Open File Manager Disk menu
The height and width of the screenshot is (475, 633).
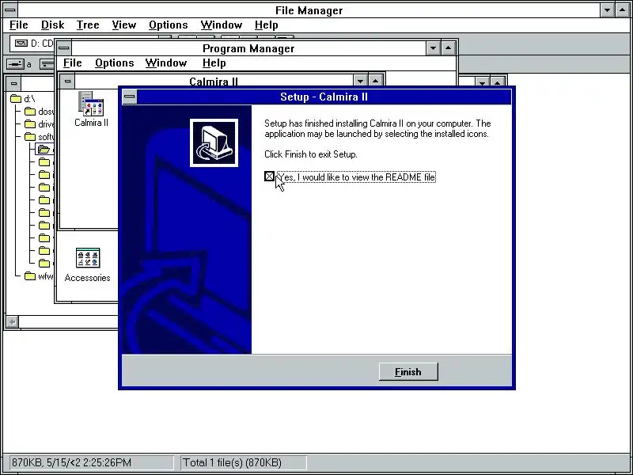(x=52, y=25)
